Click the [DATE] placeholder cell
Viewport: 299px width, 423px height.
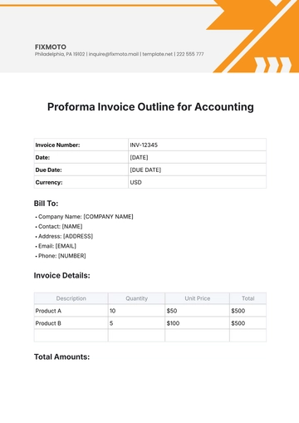197,157
